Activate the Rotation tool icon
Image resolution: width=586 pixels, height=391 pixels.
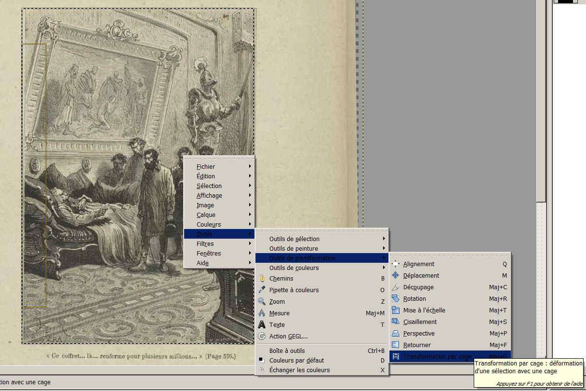tap(396, 299)
